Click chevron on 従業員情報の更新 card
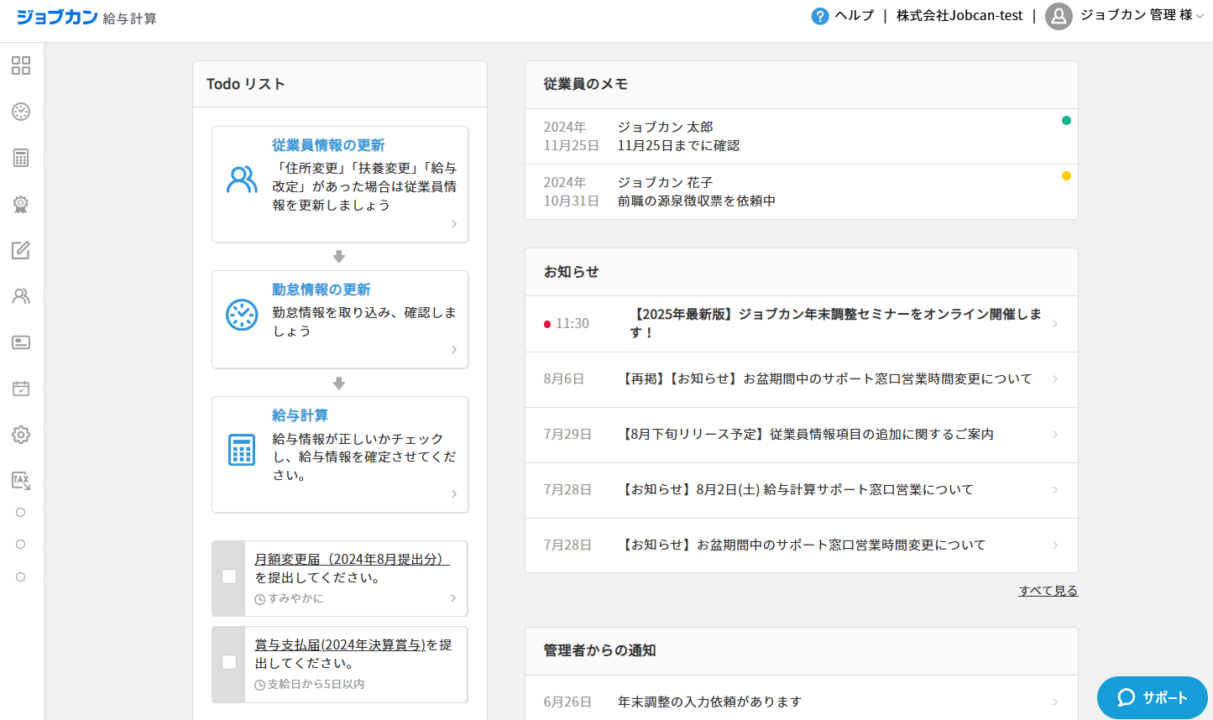 coord(454,224)
